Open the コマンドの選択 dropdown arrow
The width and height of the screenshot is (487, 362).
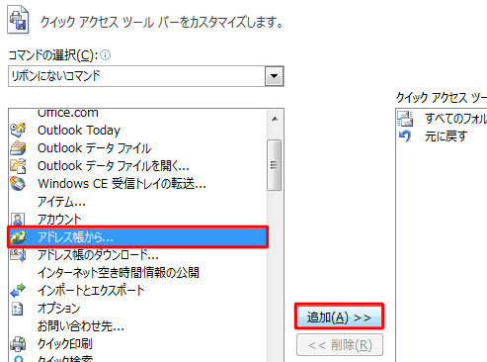point(274,76)
